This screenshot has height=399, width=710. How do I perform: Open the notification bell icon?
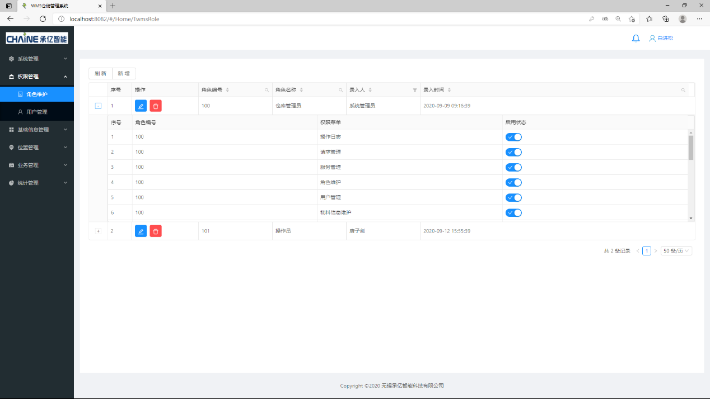636,39
